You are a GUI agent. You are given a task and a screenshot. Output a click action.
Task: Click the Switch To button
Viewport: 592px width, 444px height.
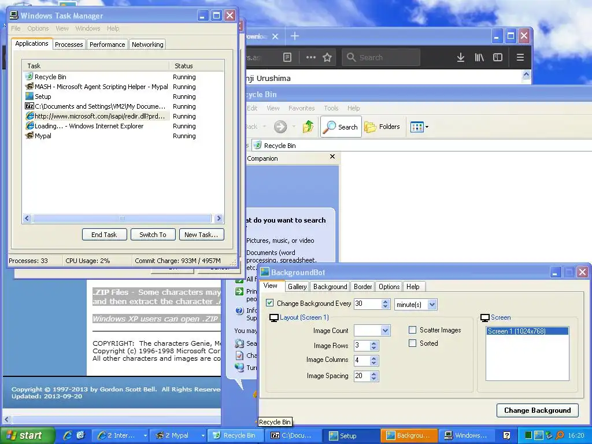[153, 235]
